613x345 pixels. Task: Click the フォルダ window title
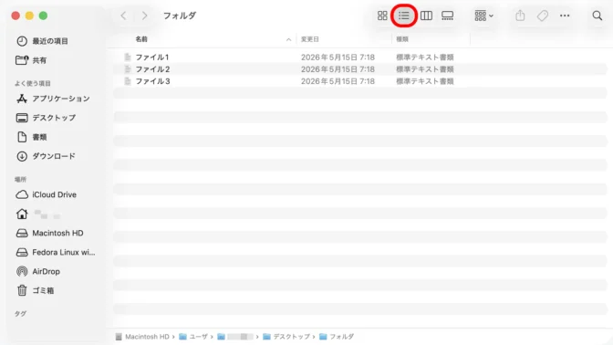click(x=180, y=16)
